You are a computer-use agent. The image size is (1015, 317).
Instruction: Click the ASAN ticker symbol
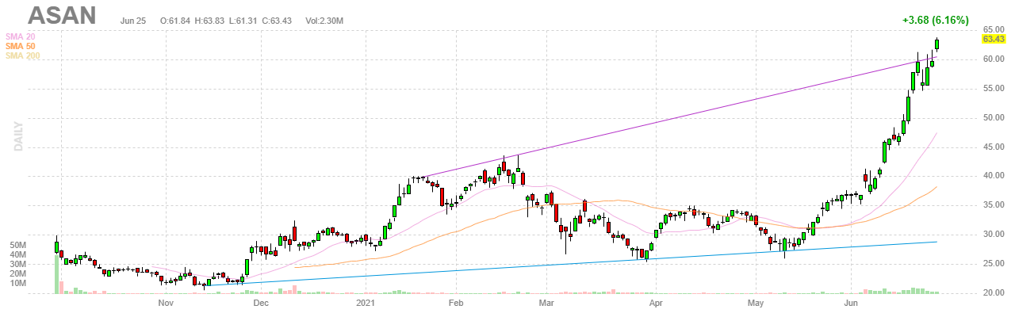(x=62, y=16)
